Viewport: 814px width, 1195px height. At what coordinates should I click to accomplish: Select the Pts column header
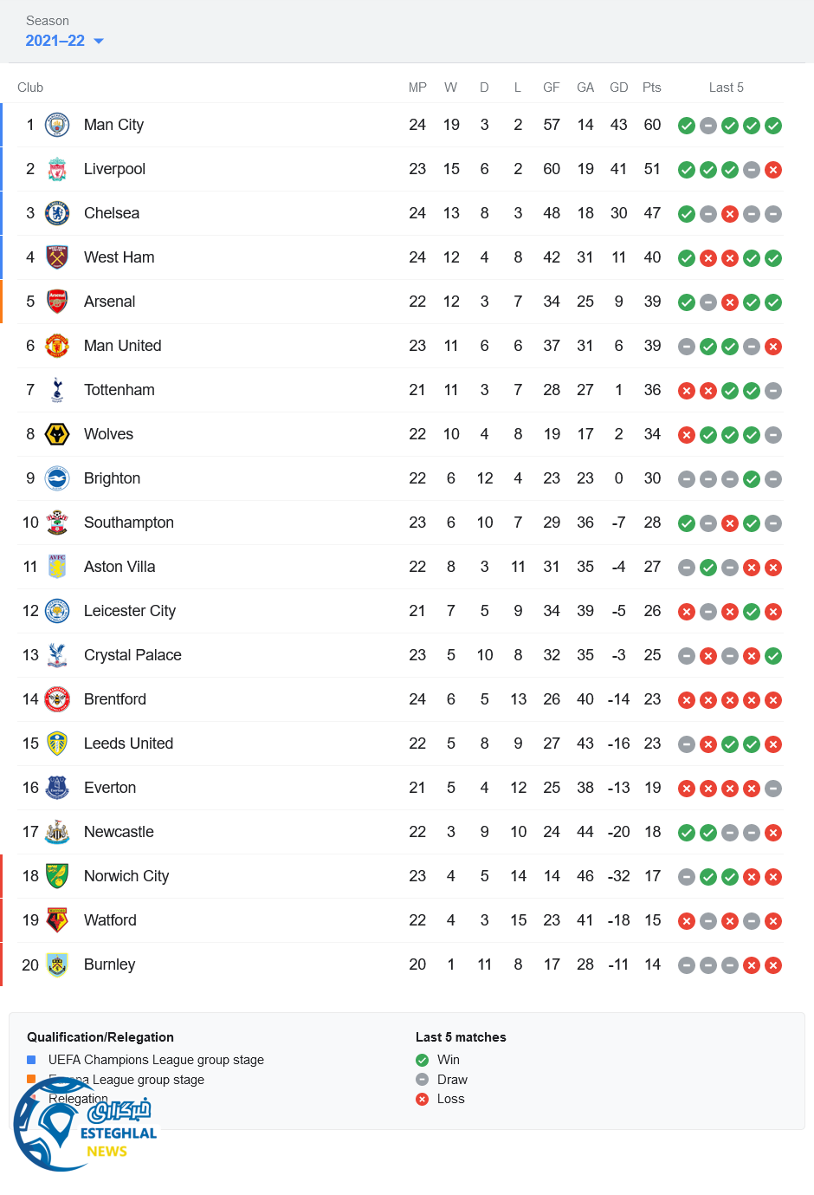(652, 88)
